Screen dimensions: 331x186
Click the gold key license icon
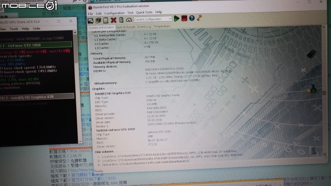pos(199,18)
